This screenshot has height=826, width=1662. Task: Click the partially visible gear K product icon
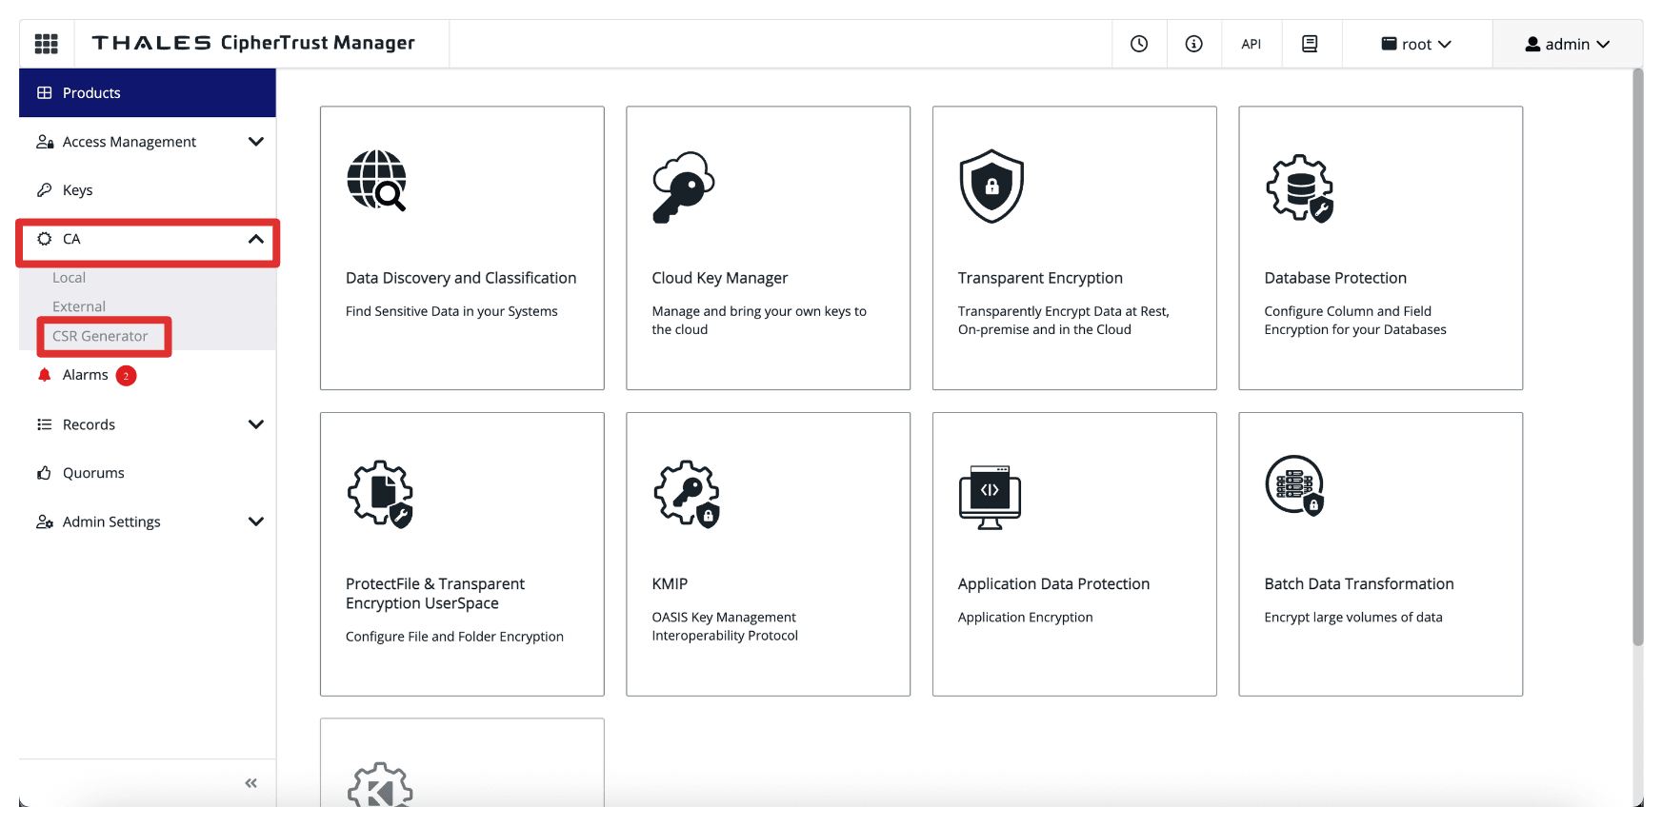380,785
